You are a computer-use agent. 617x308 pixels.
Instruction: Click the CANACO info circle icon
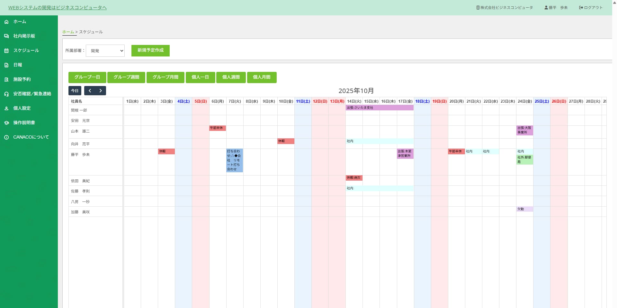6,137
